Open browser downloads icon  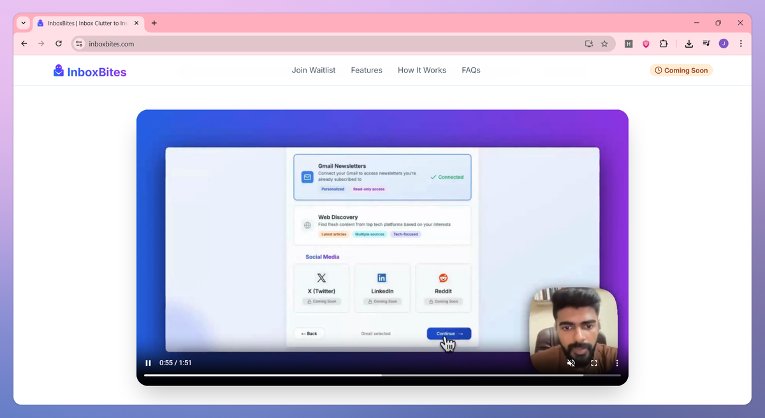click(x=689, y=44)
